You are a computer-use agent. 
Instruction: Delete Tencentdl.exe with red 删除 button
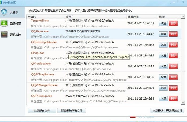173,23
